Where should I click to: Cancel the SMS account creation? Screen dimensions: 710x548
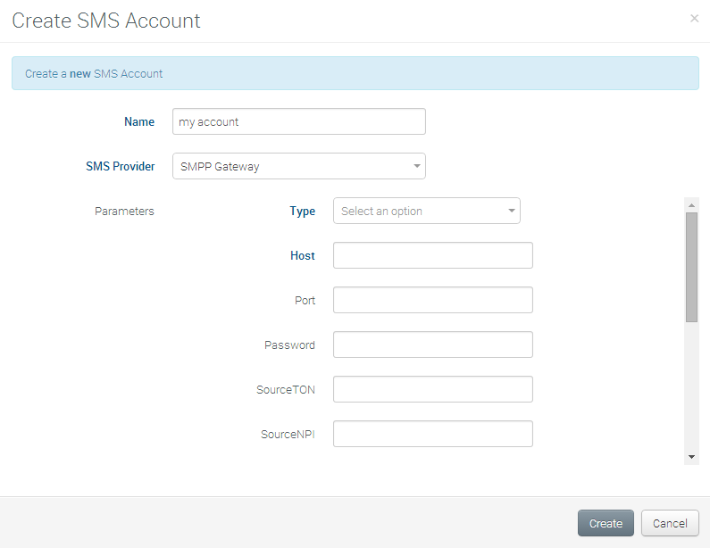(x=669, y=523)
